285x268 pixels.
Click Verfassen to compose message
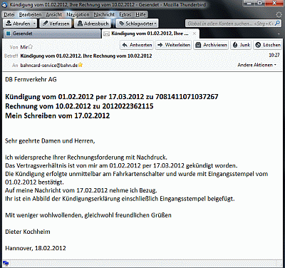click(56, 24)
